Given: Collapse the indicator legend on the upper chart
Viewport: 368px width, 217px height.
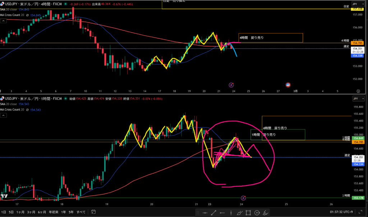Looking at the screenshot, I should [x=3, y=21].
